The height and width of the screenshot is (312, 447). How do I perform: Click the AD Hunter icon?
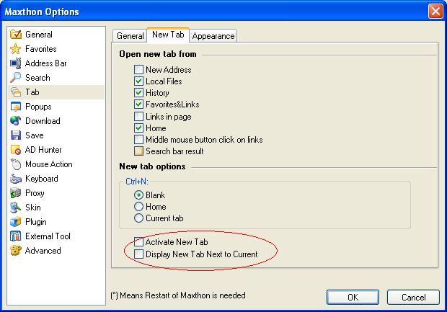pyautogui.click(x=16, y=150)
